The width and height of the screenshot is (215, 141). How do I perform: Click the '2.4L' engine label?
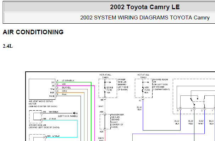click(8, 46)
